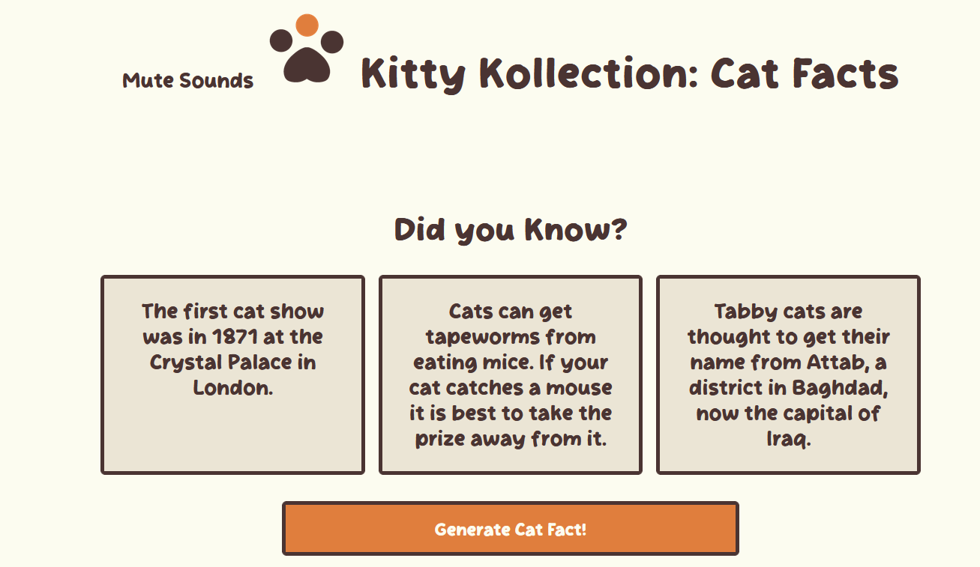Click the 'Kitty Kollection: Cat Facts' title
This screenshot has height=567, width=980.
(630, 73)
